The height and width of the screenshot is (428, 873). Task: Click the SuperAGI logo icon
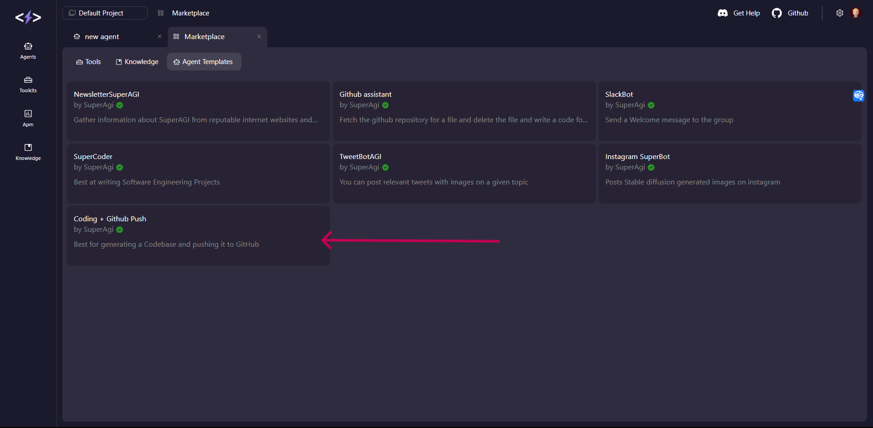(x=28, y=17)
